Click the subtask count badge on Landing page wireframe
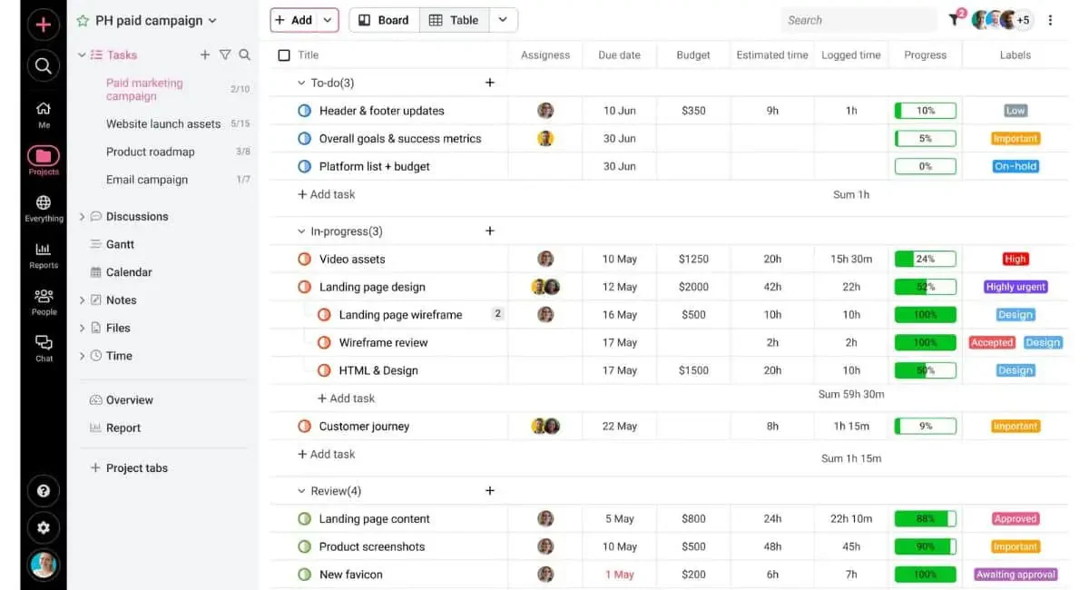Screen dimensions: 1089x590 click(x=497, y=314)
